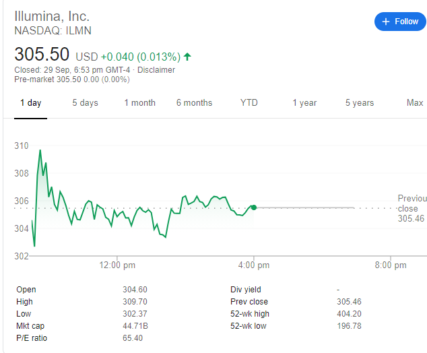Click the 12:00 pm axis label
Screen dimensions: 427x353
click(x=117, y=265)
